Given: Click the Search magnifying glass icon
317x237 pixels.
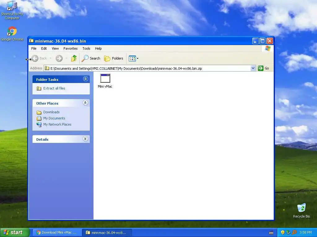Looking at the screenshot, I should click(x=85, y=58).
